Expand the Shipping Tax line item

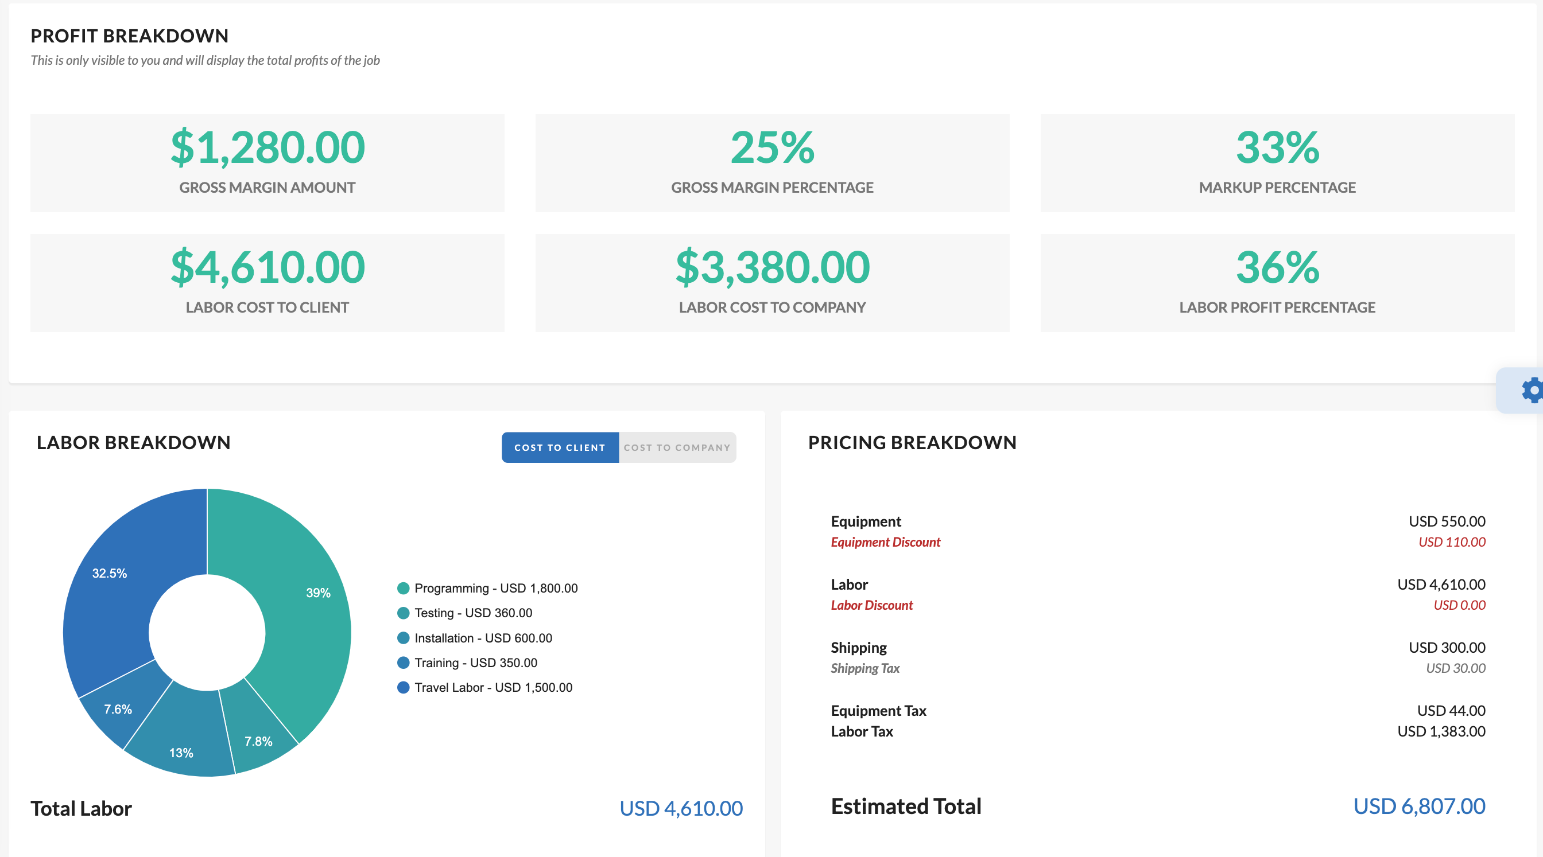864,668
